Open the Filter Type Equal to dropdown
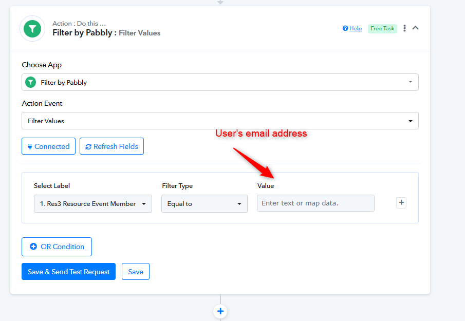This screenshot has height=321, width=465. coord(204,203)
